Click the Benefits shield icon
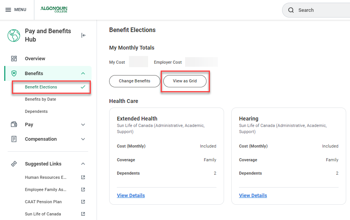This screenshot has width=350, height=220. [14, 74]
